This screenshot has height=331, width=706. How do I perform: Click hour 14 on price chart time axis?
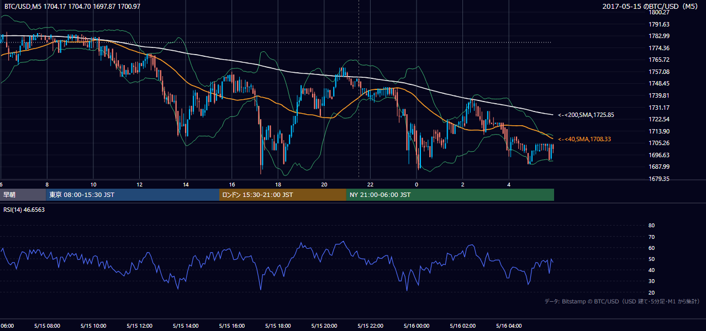(x=186, y=185)
